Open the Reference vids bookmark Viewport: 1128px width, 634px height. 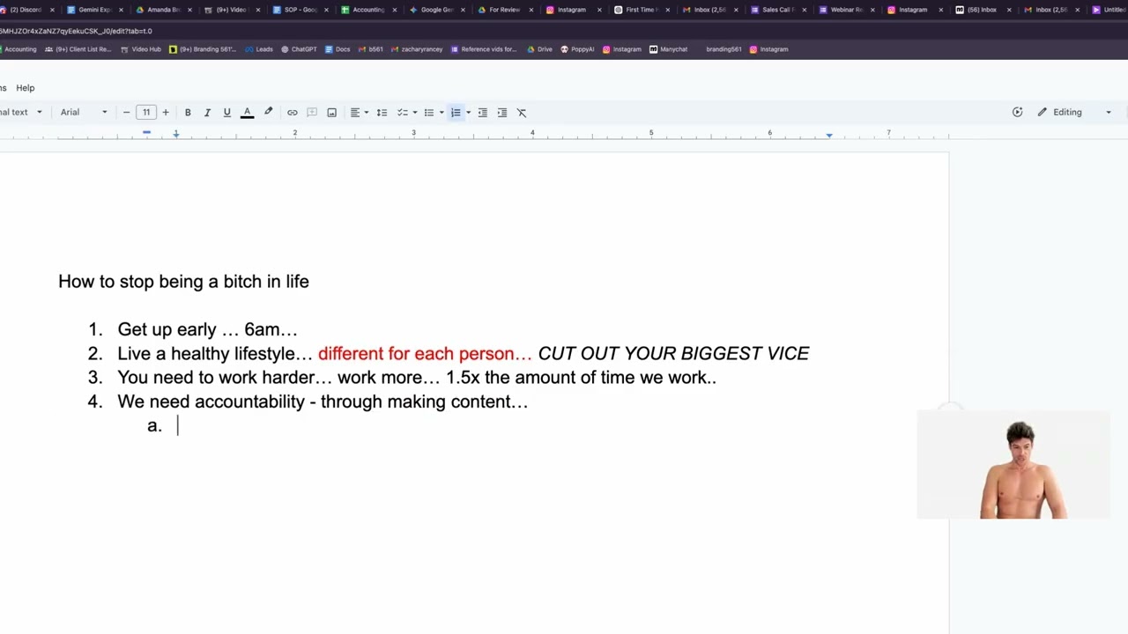click(484, 49)
